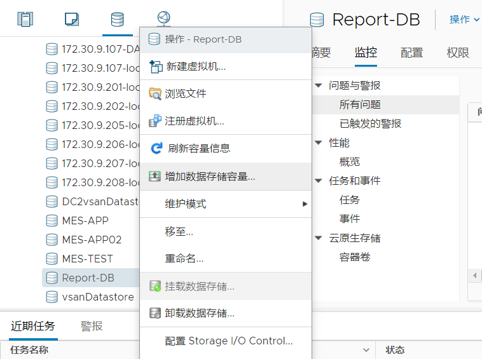
Task: Open the Networking inventory view icon
Action: [163, 18]
